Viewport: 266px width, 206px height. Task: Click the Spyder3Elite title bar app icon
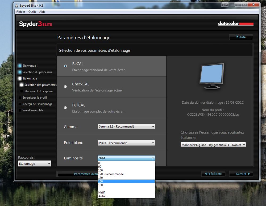coord(16,6)
